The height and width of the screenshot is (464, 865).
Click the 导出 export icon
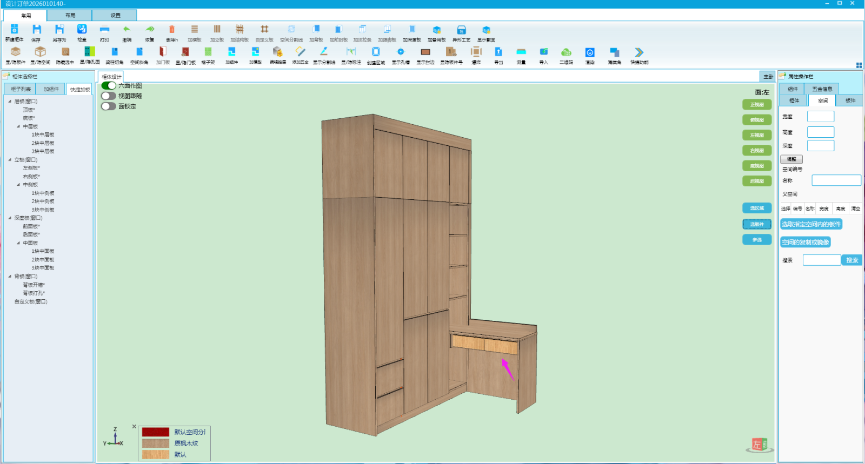498,52
